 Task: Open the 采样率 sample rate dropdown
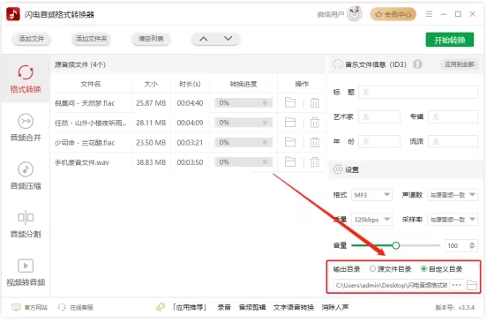point(453,220)
